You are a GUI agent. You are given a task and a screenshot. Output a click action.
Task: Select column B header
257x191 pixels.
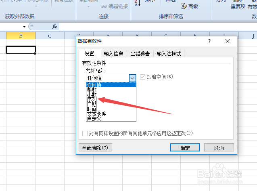tap(21, 36)
